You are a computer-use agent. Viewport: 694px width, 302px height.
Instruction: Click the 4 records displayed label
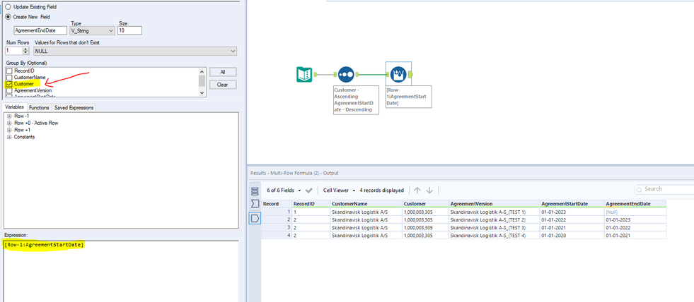(381, 191)
